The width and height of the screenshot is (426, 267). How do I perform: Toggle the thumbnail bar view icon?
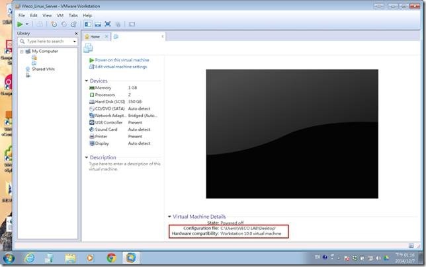point(98,24)
